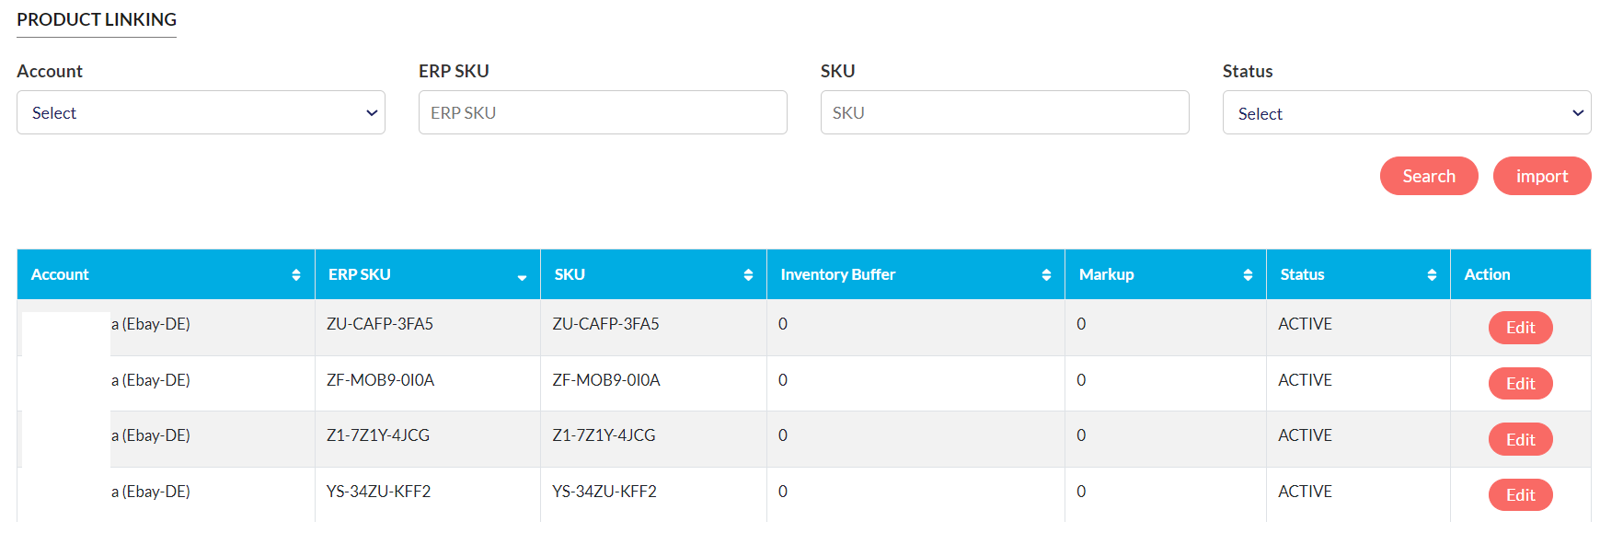
Task: Click the ERP SKU column sort arrow
Action: (x=522, y=276)
